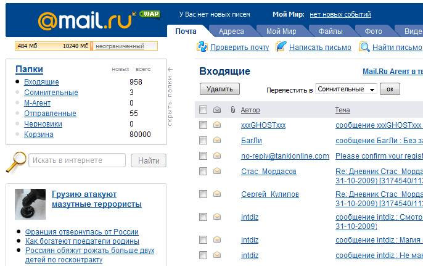Viewport: 423px width, 266px height.
Task: Sort messages by the Автор column
Action: 250,110
